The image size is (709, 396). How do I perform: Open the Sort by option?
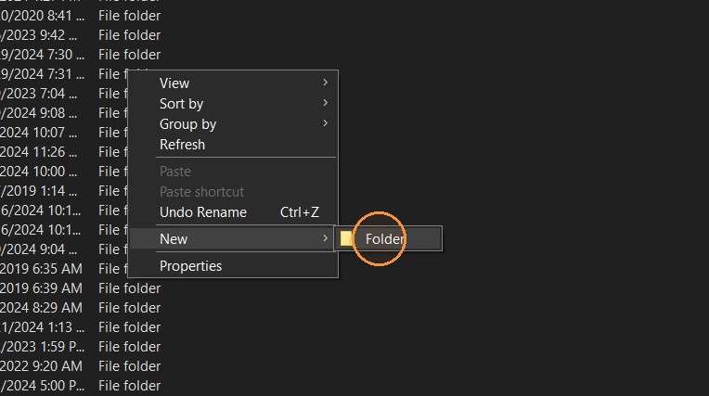pyautogui.click(x=233, y=104)
